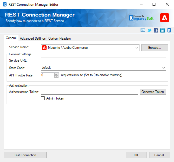Open the Service Name dropdown
This screenshot has height=162, width=174.
[137, 48]
